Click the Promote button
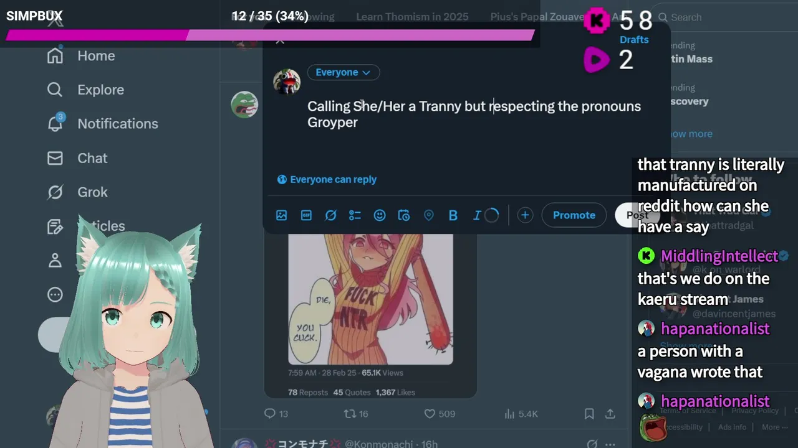This screenshot has width=798, height=448. tap(574, 215)
